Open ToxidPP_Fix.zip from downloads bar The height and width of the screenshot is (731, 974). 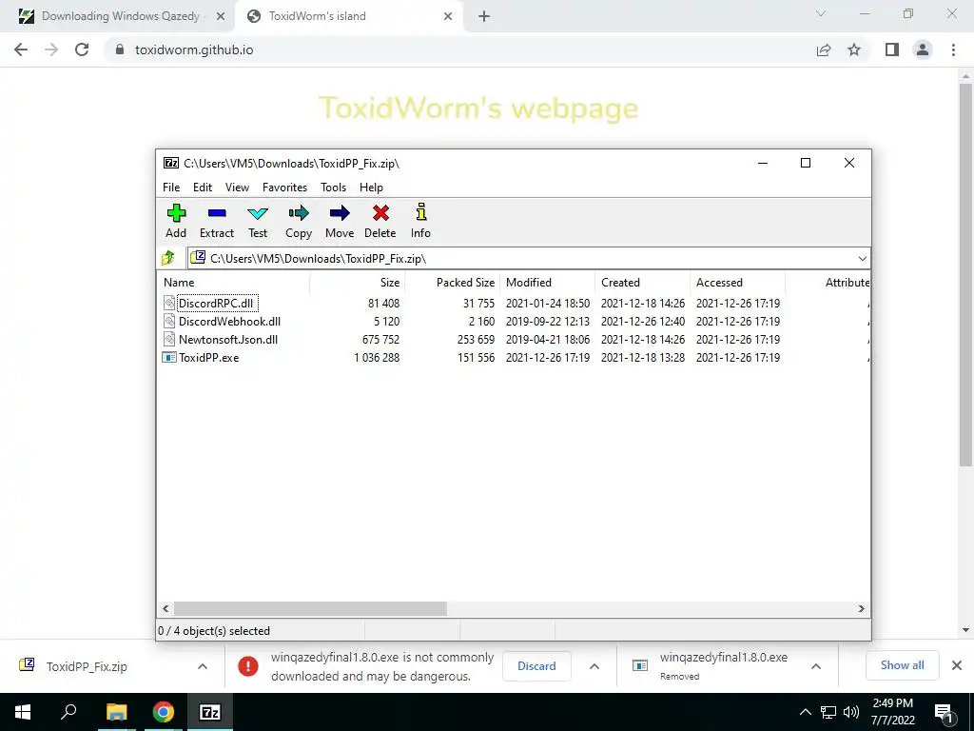(x=87, y=666)
